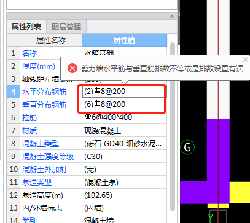Select row number 5 in property list
This screenshot has width=250, height=223.
coord(14,104)
